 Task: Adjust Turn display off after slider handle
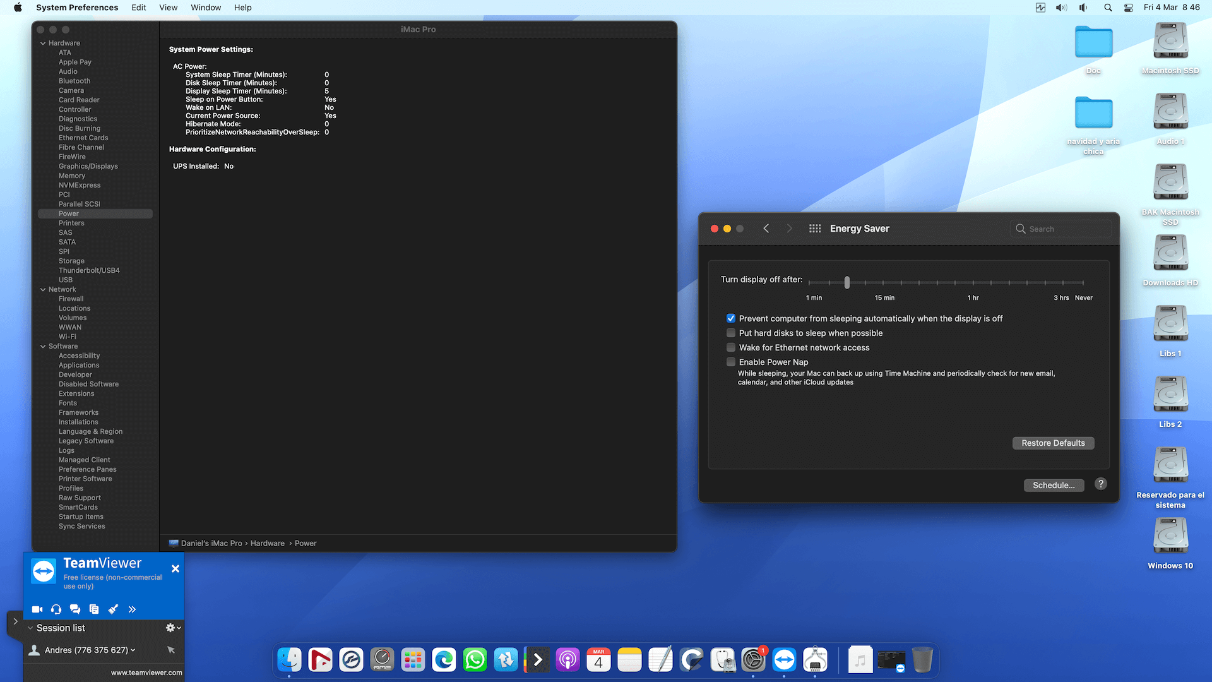[847, 282]
